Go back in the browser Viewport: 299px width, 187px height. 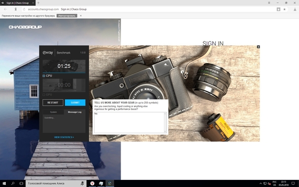(6, 9)
